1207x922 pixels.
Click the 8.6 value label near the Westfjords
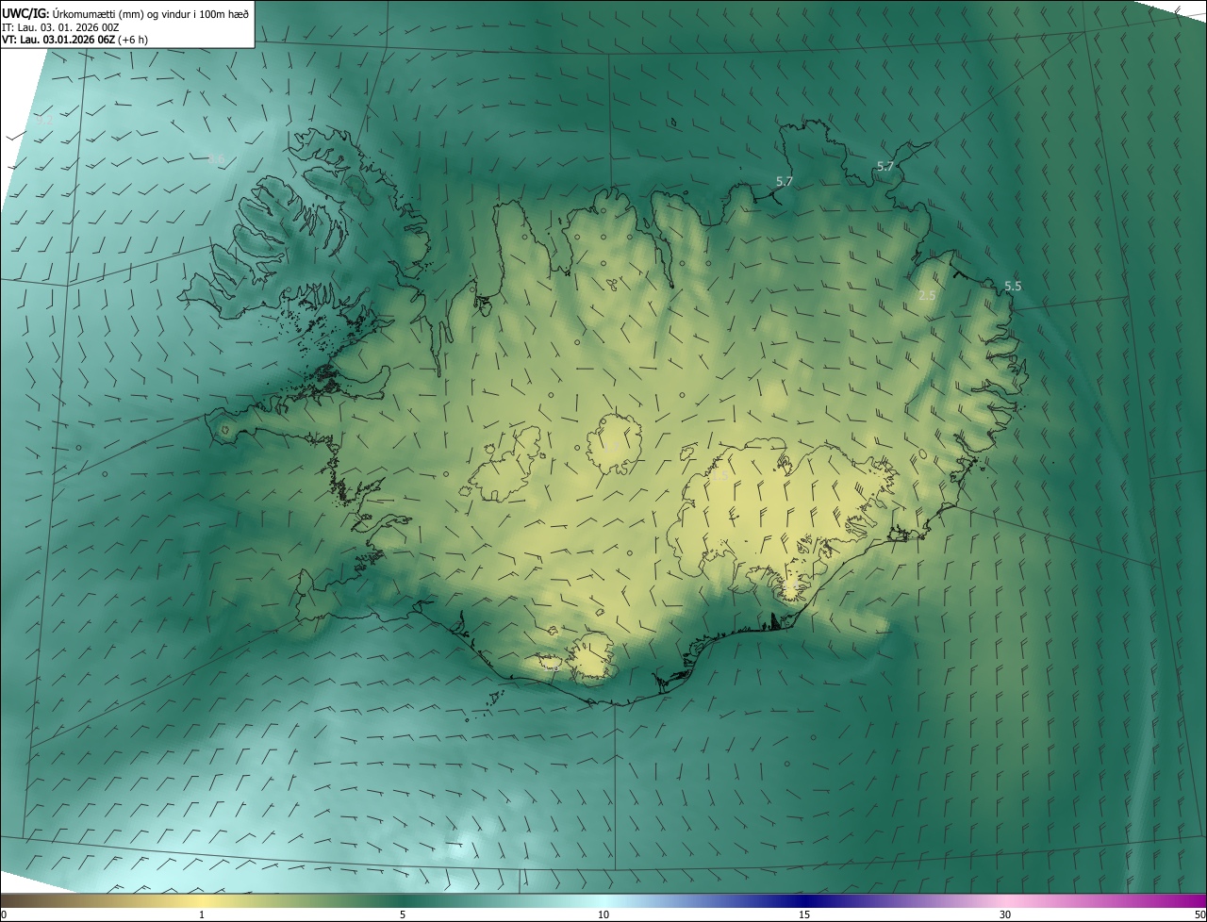216,158
